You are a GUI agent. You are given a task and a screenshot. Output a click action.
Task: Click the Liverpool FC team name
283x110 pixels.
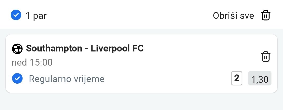(117, 49)
